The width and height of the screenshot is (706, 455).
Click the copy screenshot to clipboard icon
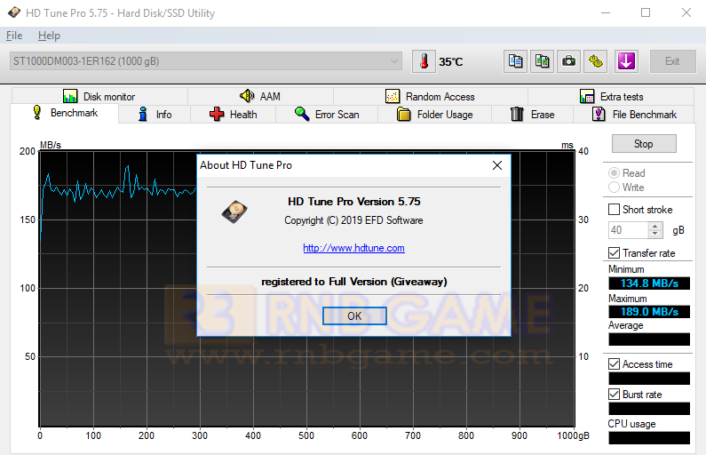tap(542, 61)
